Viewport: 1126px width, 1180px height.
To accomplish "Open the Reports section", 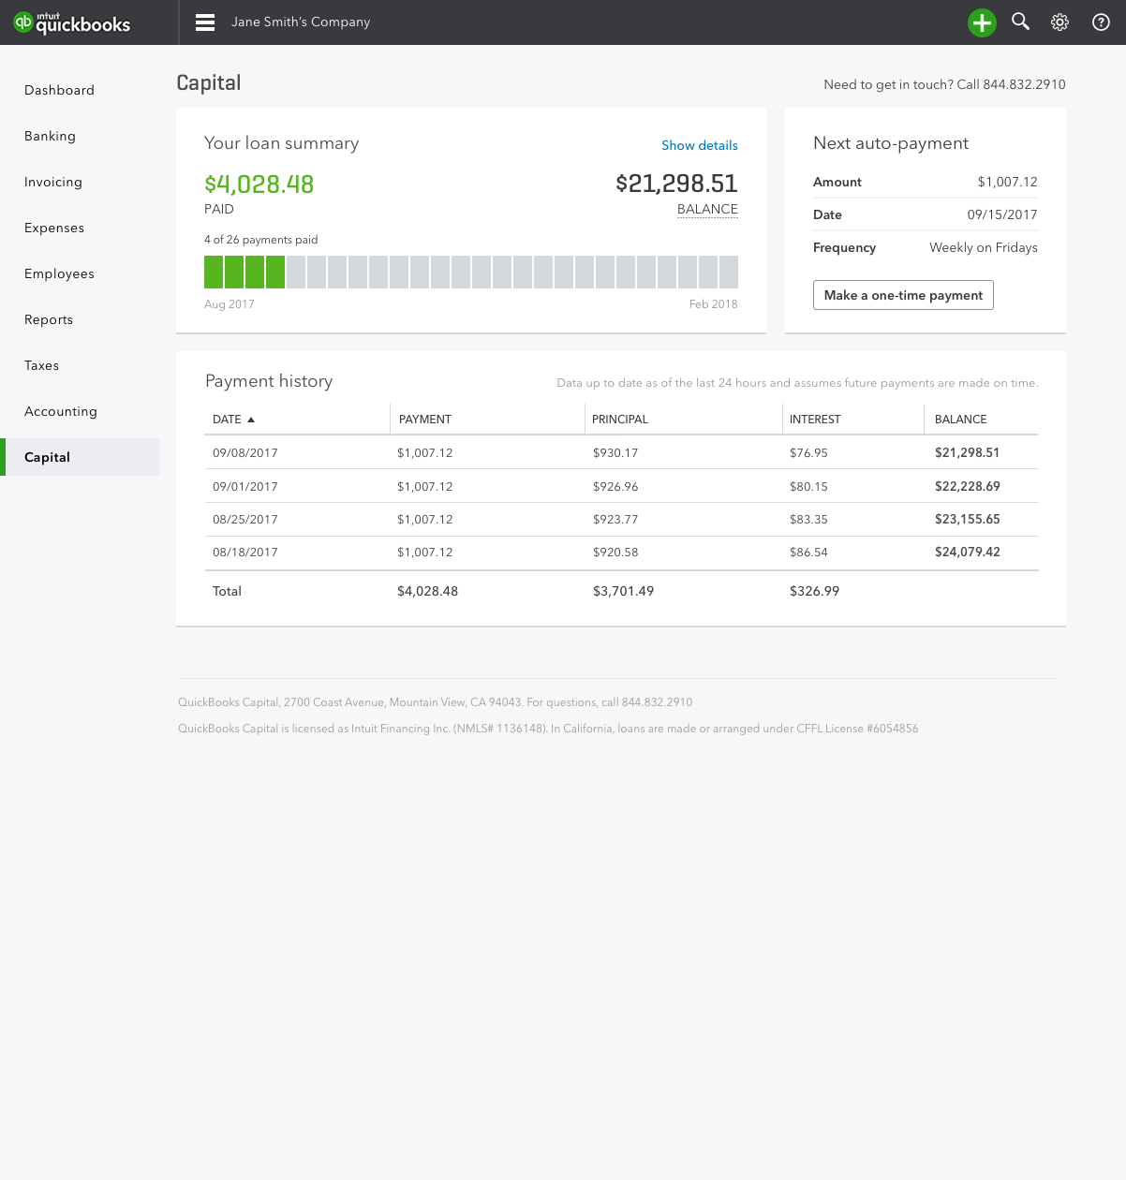I will 49,319.
